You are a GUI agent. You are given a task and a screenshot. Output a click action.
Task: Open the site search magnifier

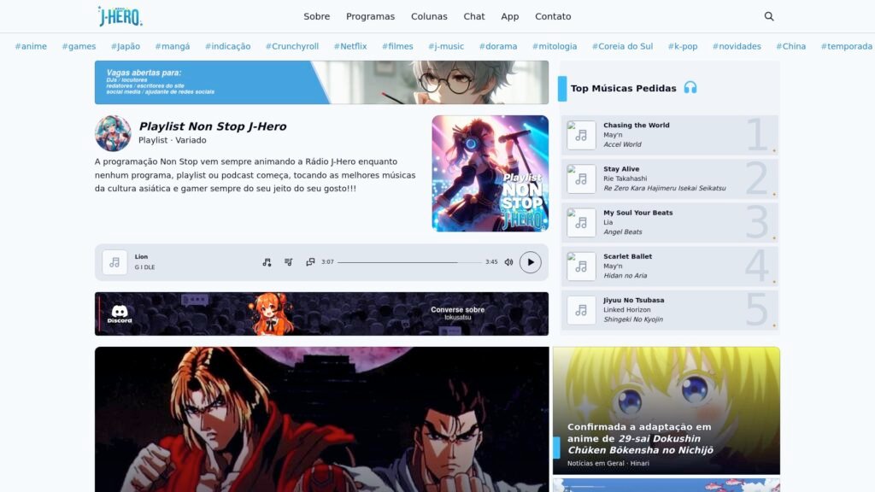click(x=769, y=16)
